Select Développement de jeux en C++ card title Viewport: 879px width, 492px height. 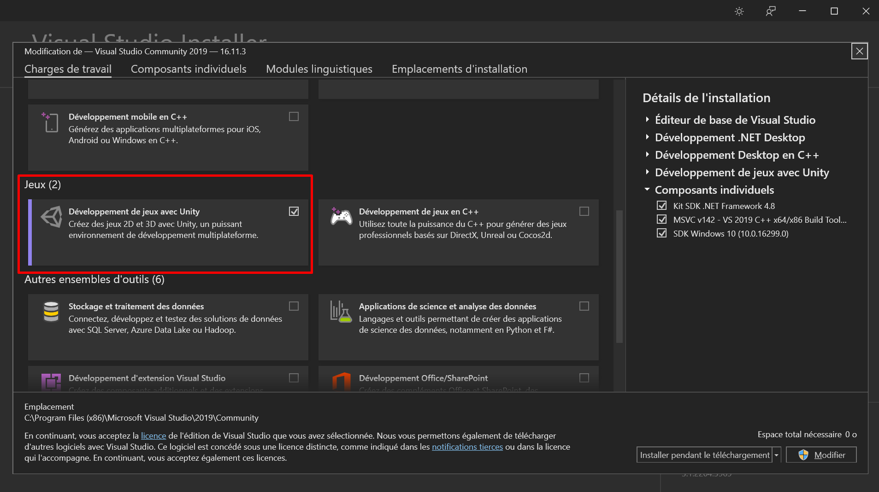419,212
